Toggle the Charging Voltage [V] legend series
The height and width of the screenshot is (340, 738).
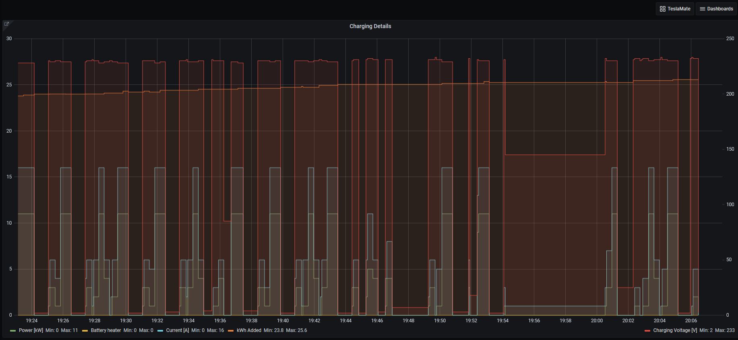pyautogui.click(x=675, y=330)
